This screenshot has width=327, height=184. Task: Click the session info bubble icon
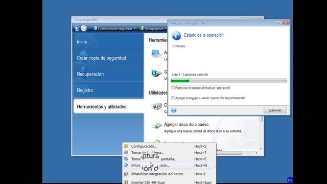click(x=126, y=165)
